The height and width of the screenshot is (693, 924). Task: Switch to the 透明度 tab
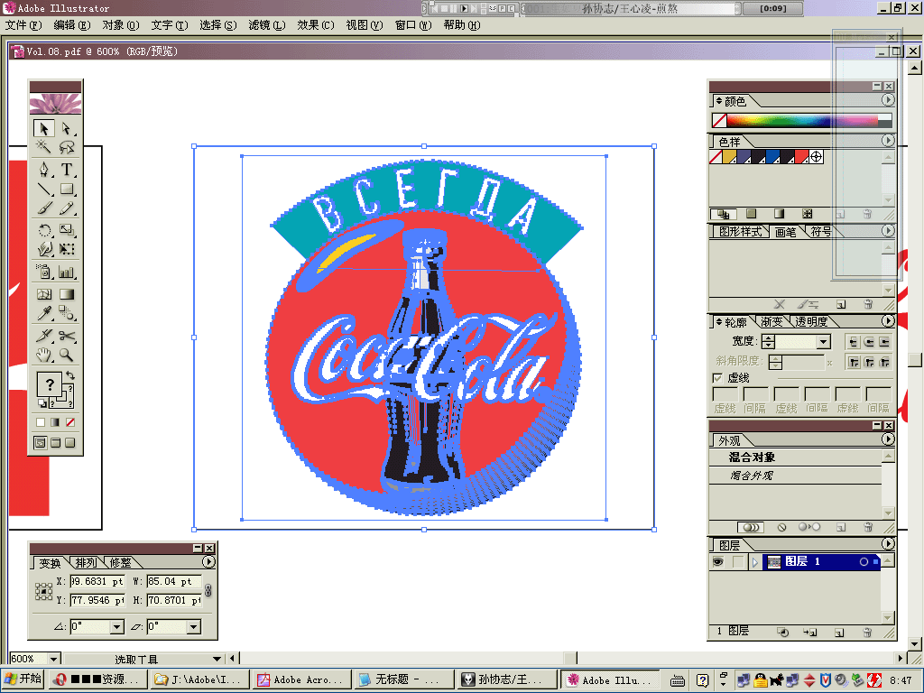[811, 322]
